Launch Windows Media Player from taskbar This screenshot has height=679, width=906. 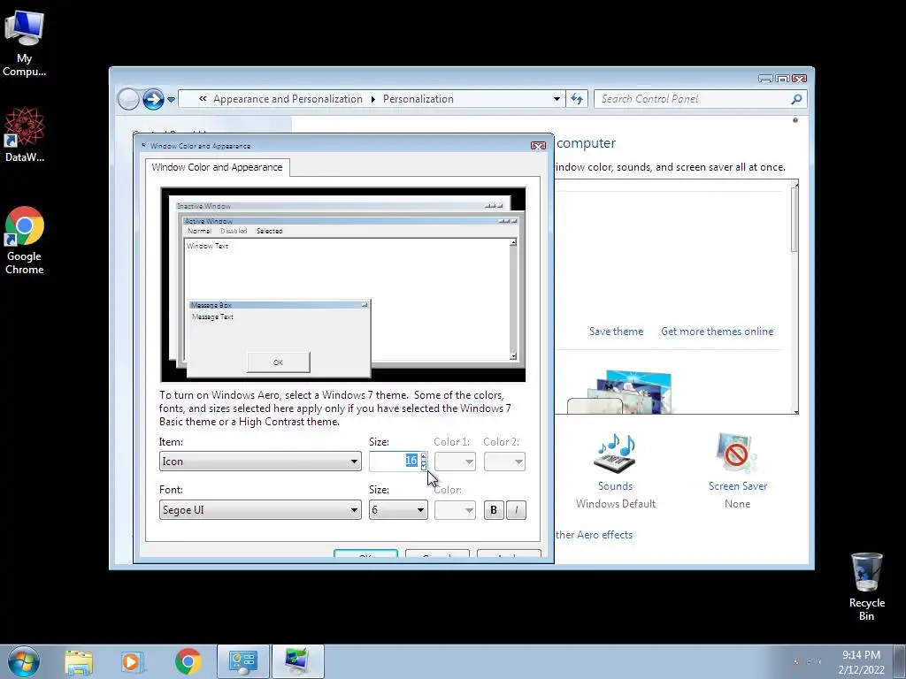coord(133,661)
